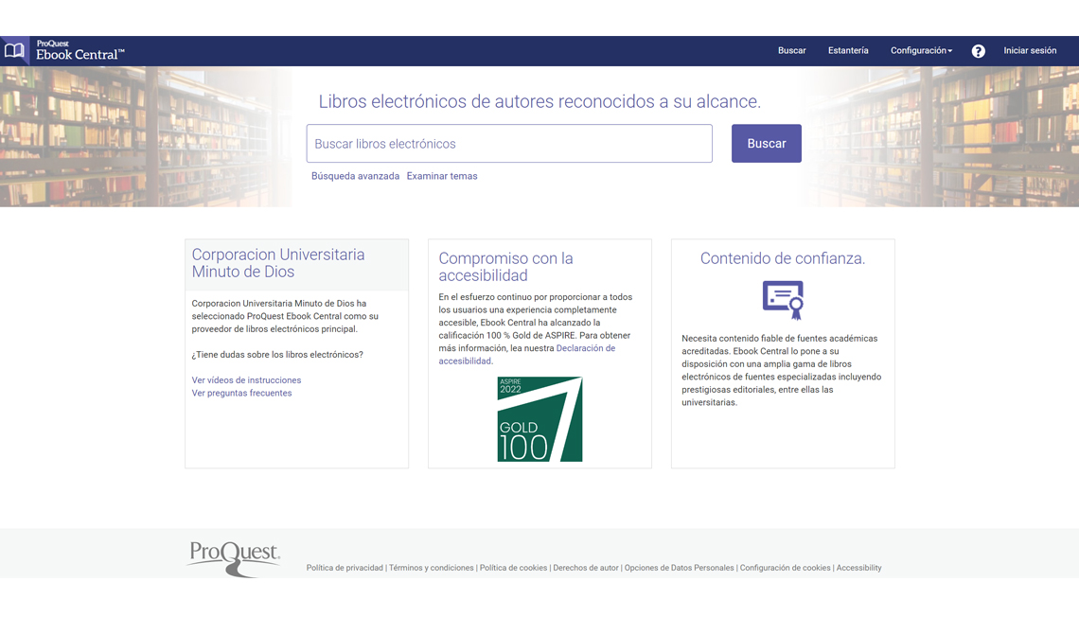Click the ProQuest Ebook Central title
The image size is (1079, 634).
click(x=80, y=51)
